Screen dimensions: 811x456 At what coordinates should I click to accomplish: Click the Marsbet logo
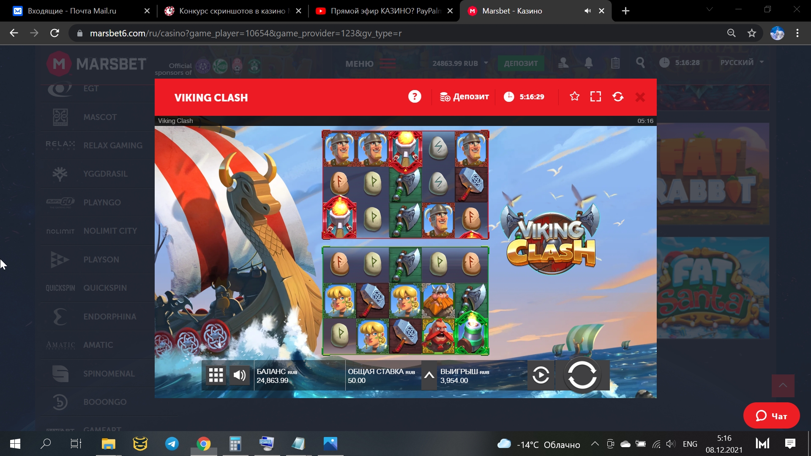(x=96, y=64)
